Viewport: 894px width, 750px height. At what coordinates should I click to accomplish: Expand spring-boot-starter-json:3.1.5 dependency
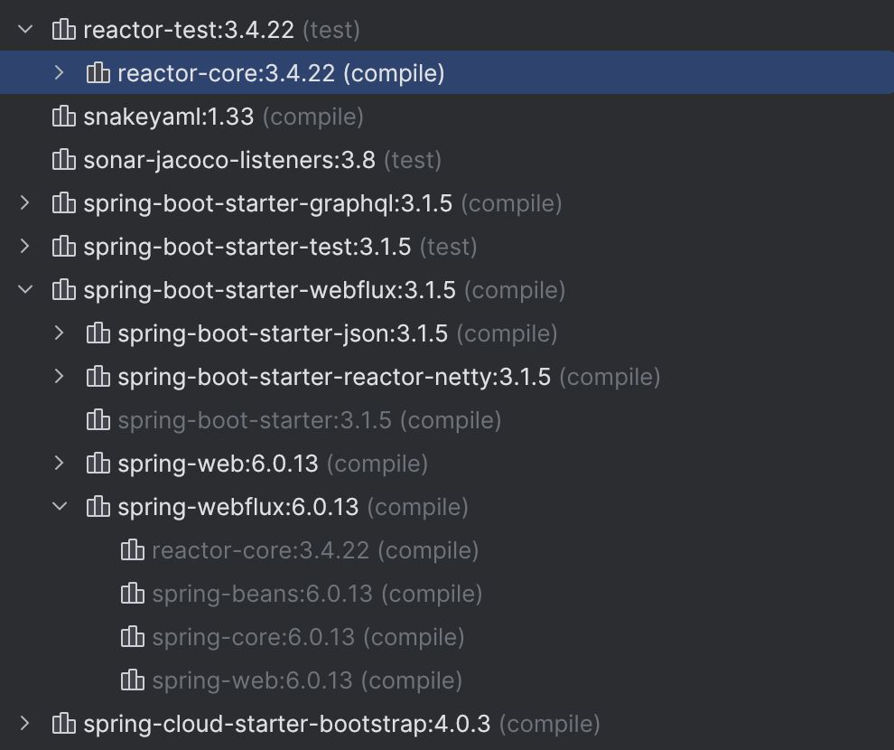[60, 333]
